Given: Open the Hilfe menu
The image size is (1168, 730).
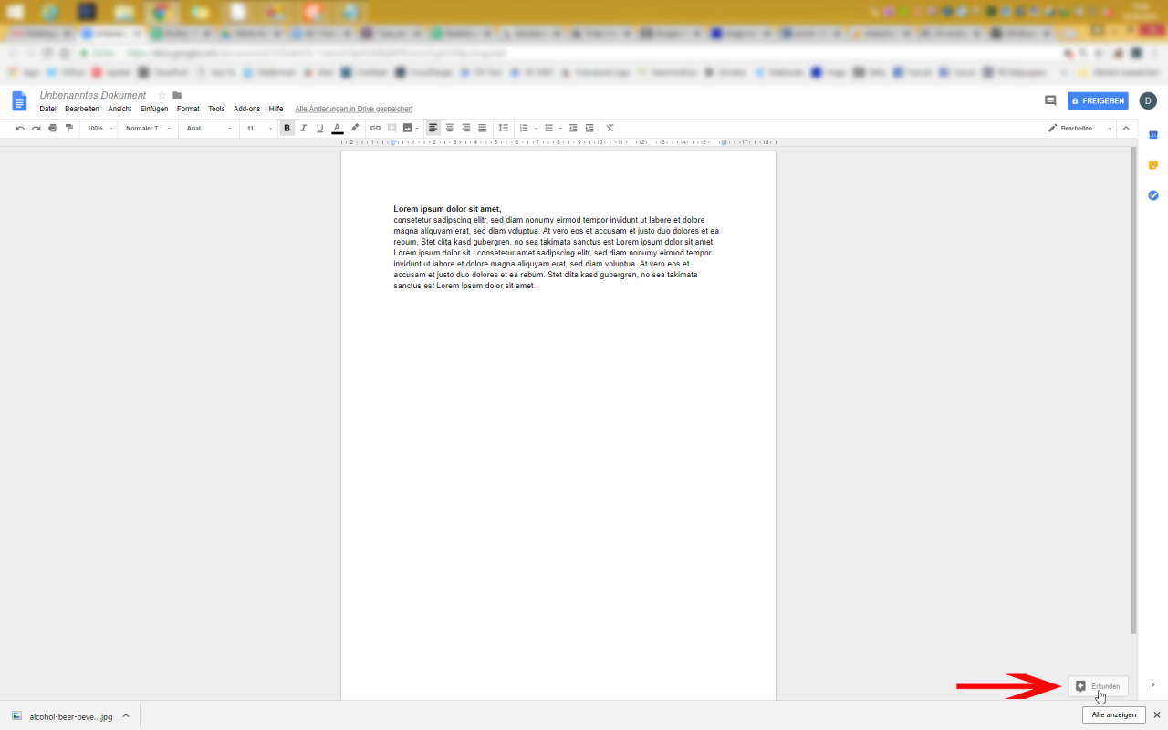Looking at the screenshot, I should click(x=276, y=109).
